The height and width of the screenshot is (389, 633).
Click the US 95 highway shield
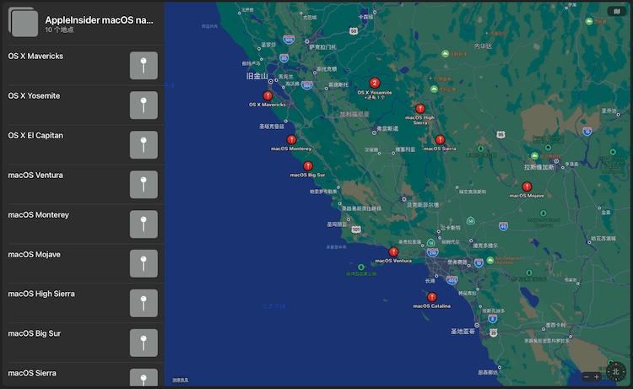point(501,134)
